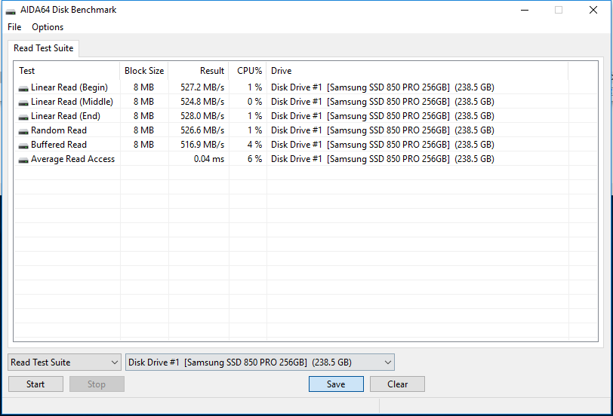This screenshot has height=416, width=613.
Task: Click the disk icon beside Random Read
Action: point(23,132)
